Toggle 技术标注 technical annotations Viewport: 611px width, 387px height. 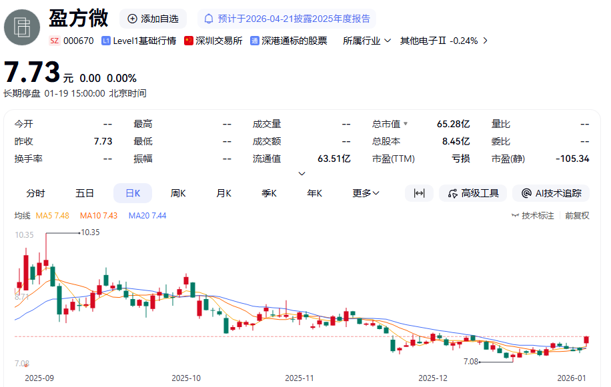click(x=532, y=216)
